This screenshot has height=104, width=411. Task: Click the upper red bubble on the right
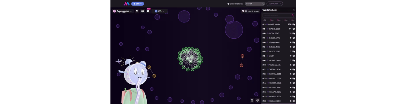(242, 56)
